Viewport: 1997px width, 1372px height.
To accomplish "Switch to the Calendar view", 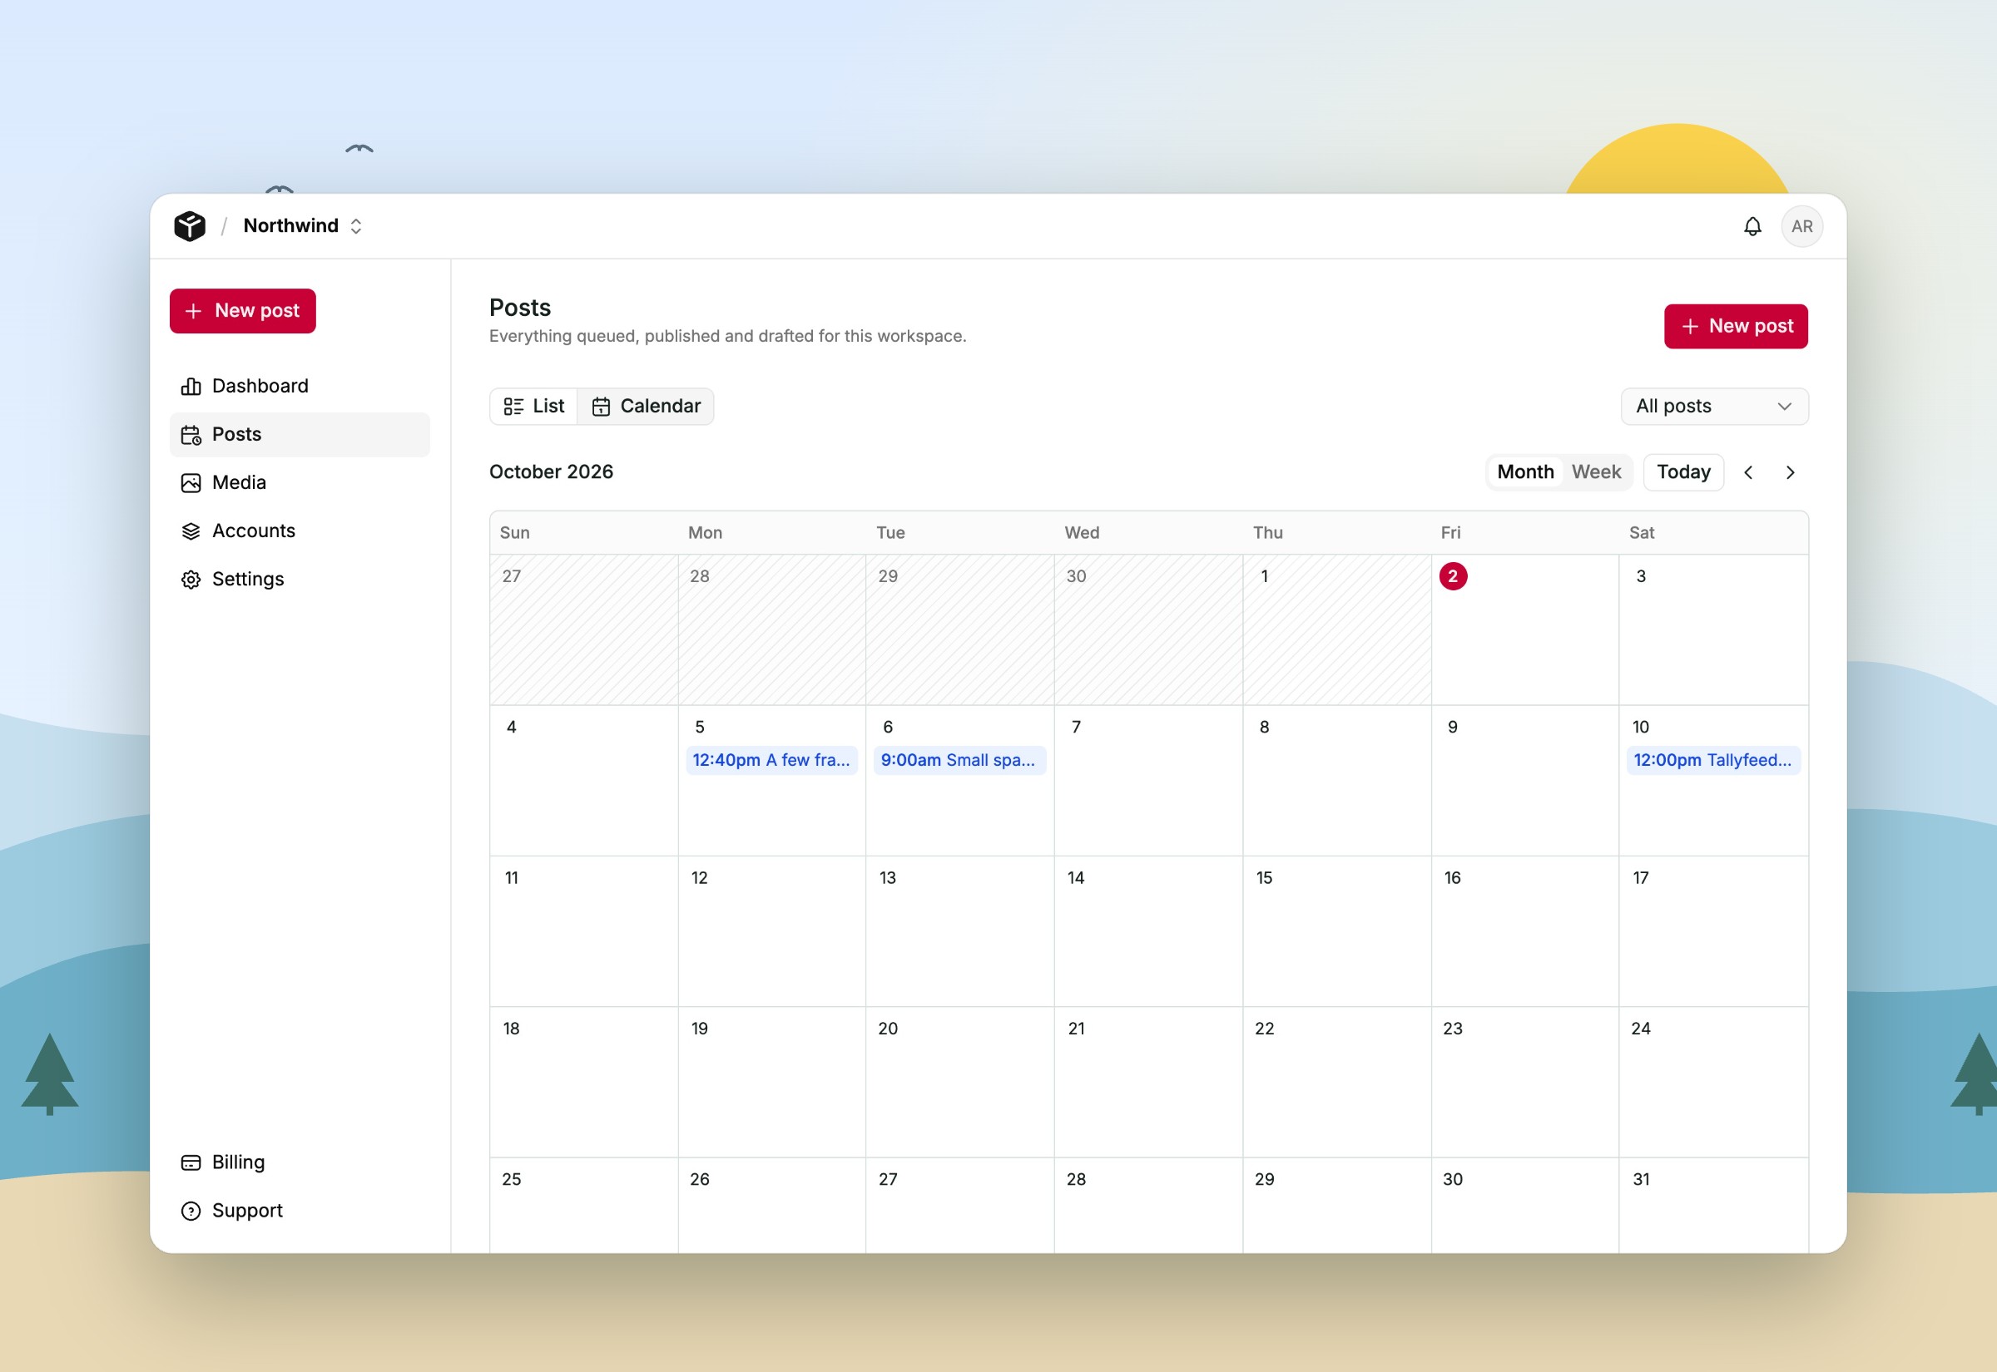I will point(646,406).
